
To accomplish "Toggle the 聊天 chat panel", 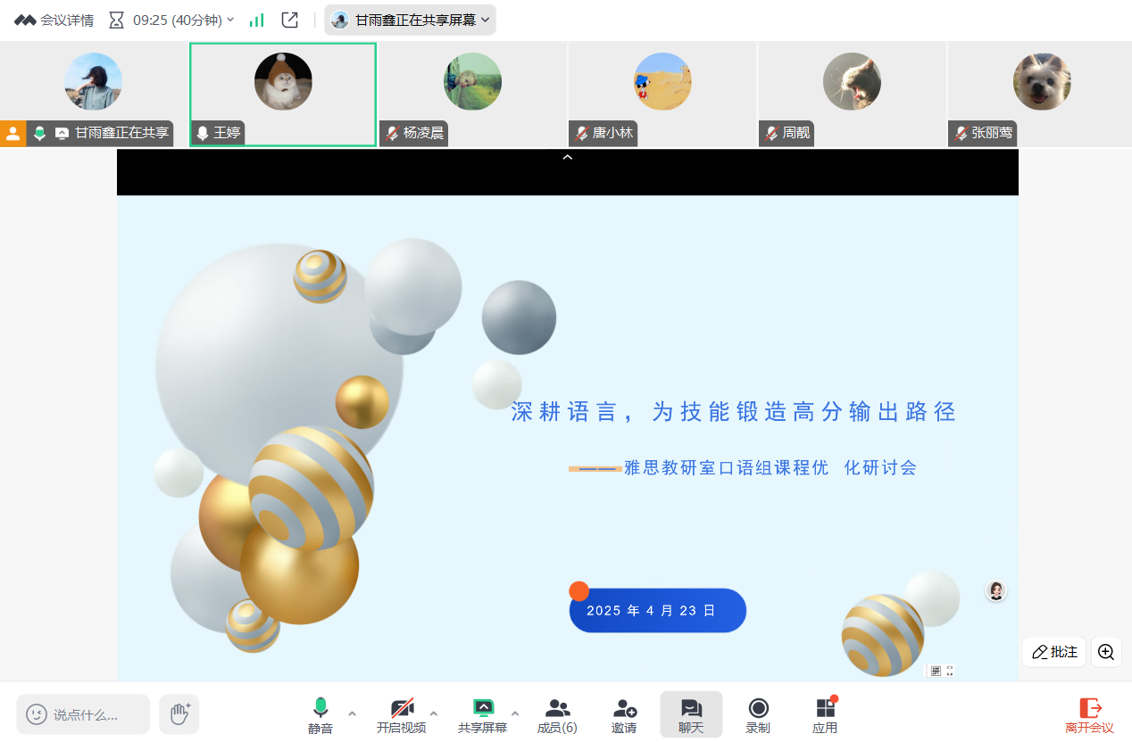I will 691,714.
